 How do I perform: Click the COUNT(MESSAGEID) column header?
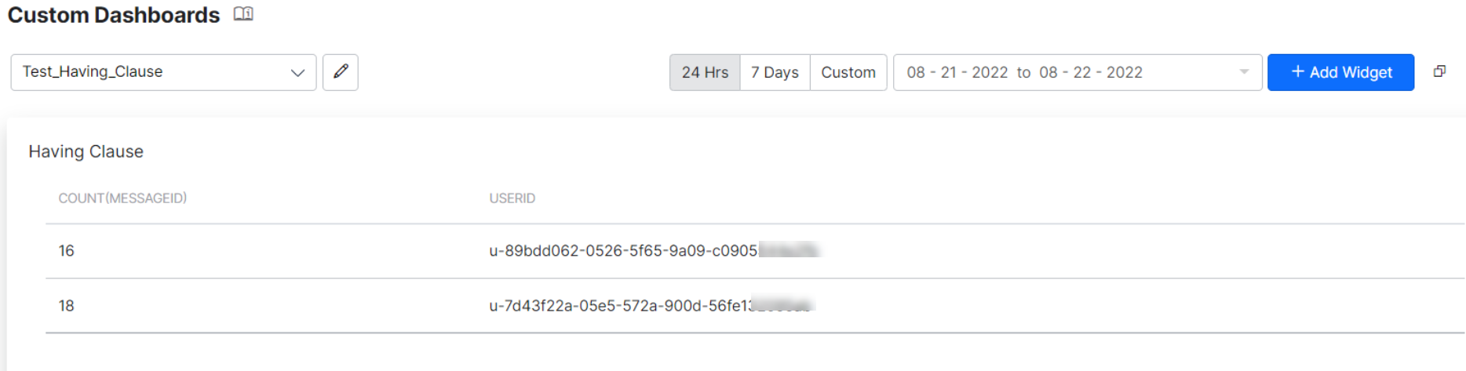click(122, 198)
